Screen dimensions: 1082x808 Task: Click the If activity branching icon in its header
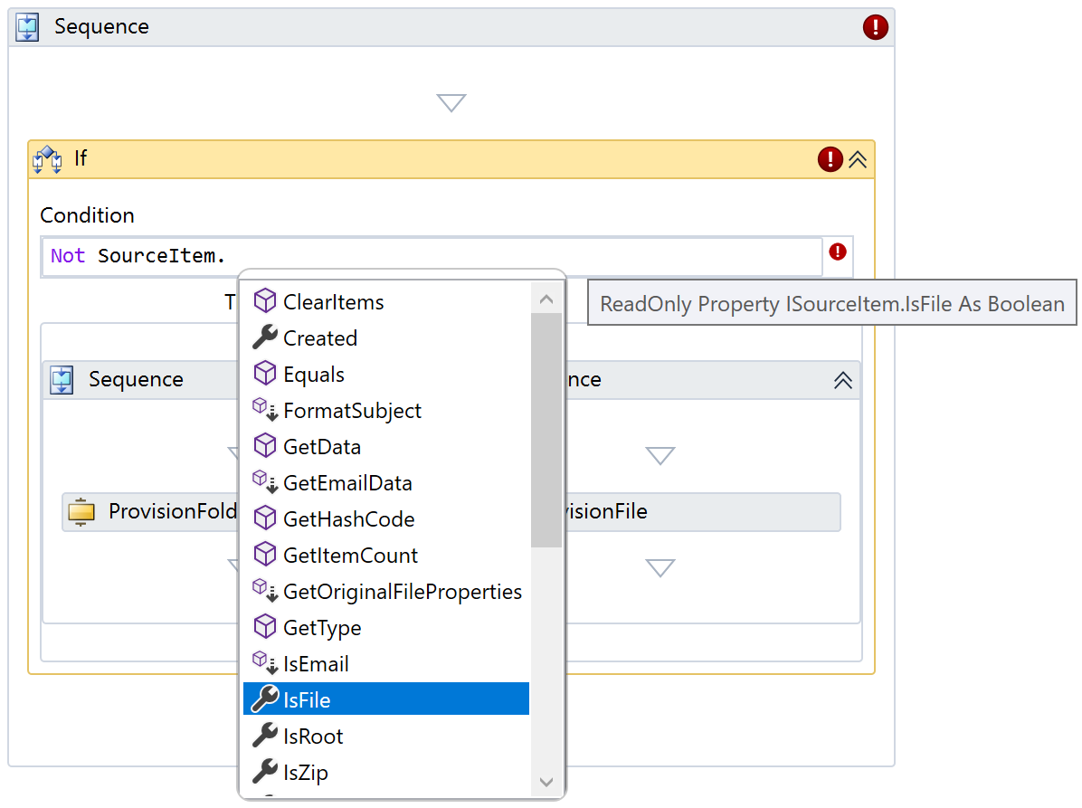pos(46,158)
